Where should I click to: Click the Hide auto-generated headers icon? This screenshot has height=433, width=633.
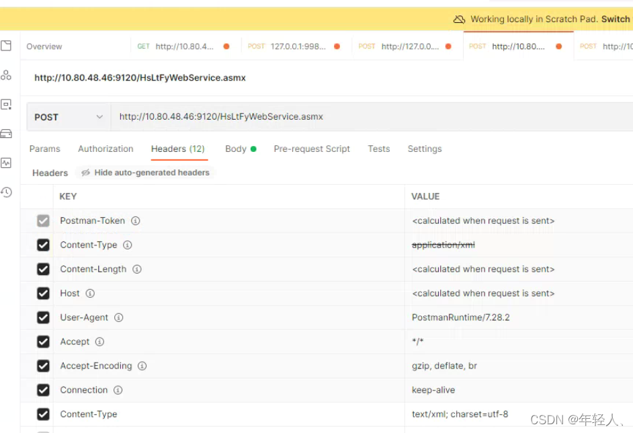point(86,173)
